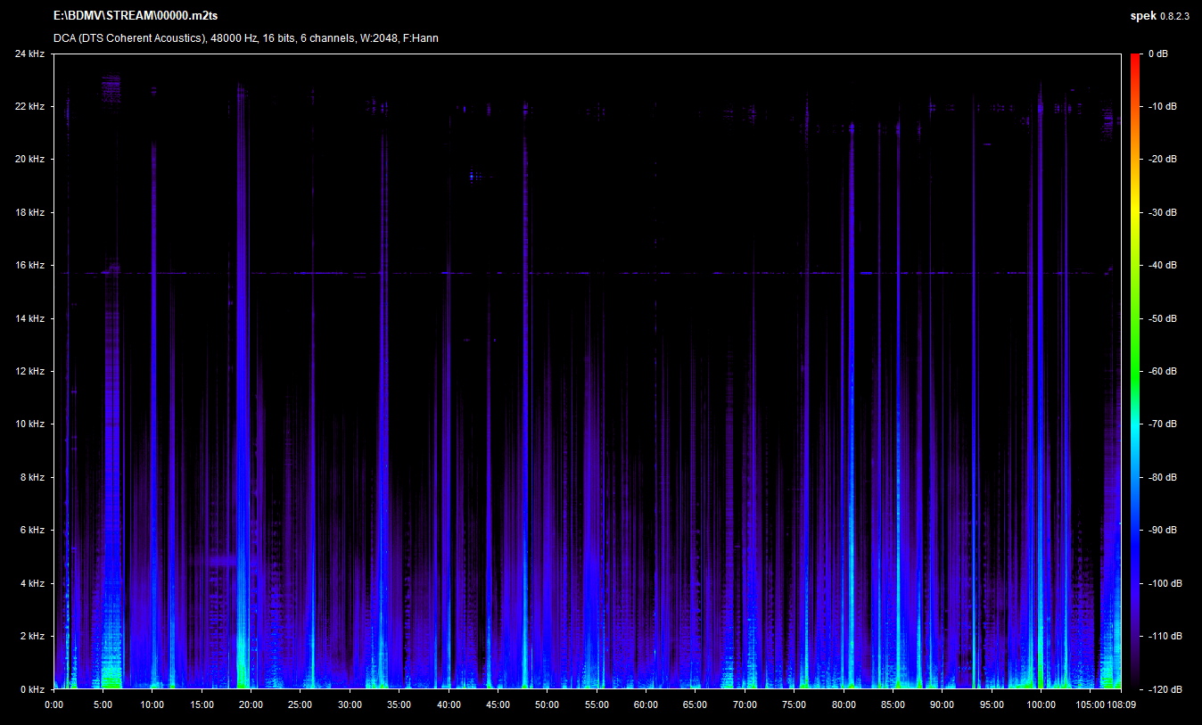The width and height of the screenshot is (1202, 725).
Task: Click the DCA codec info line
Action: [x=245, y=38]
